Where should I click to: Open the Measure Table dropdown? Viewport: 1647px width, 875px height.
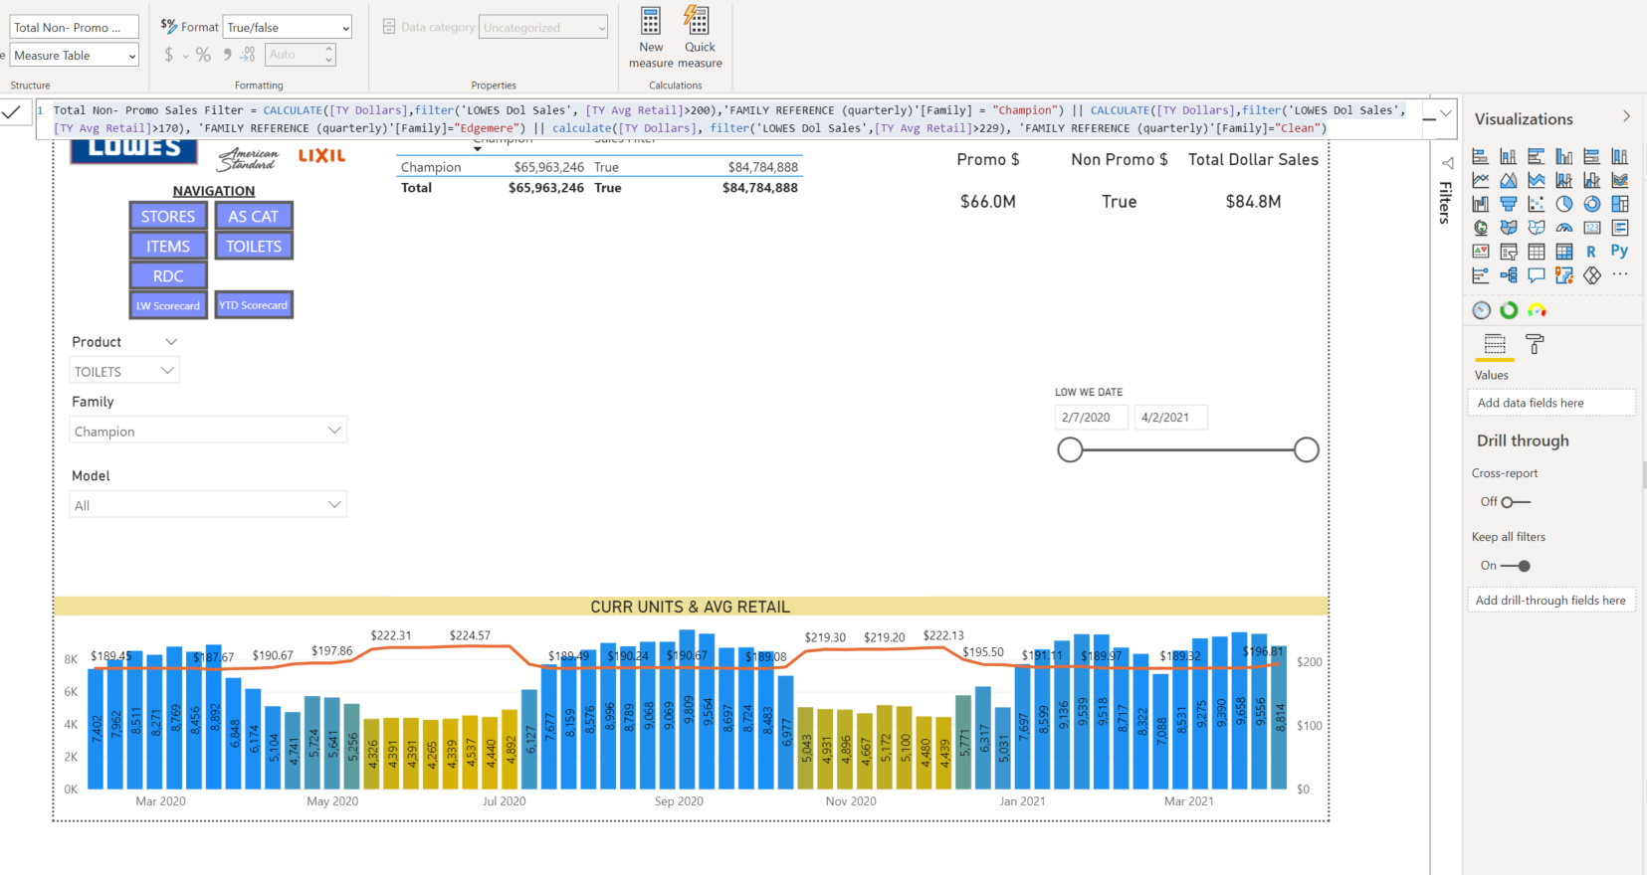(75, 56)
